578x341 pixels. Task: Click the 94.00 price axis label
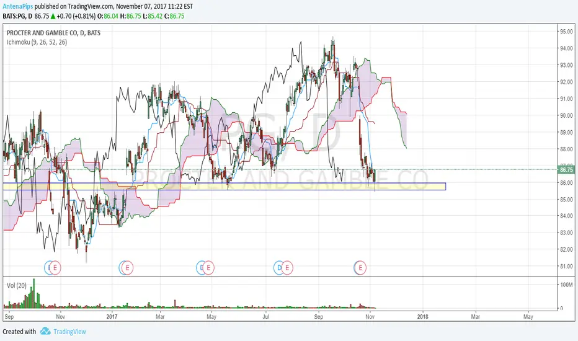click(567, 48)
